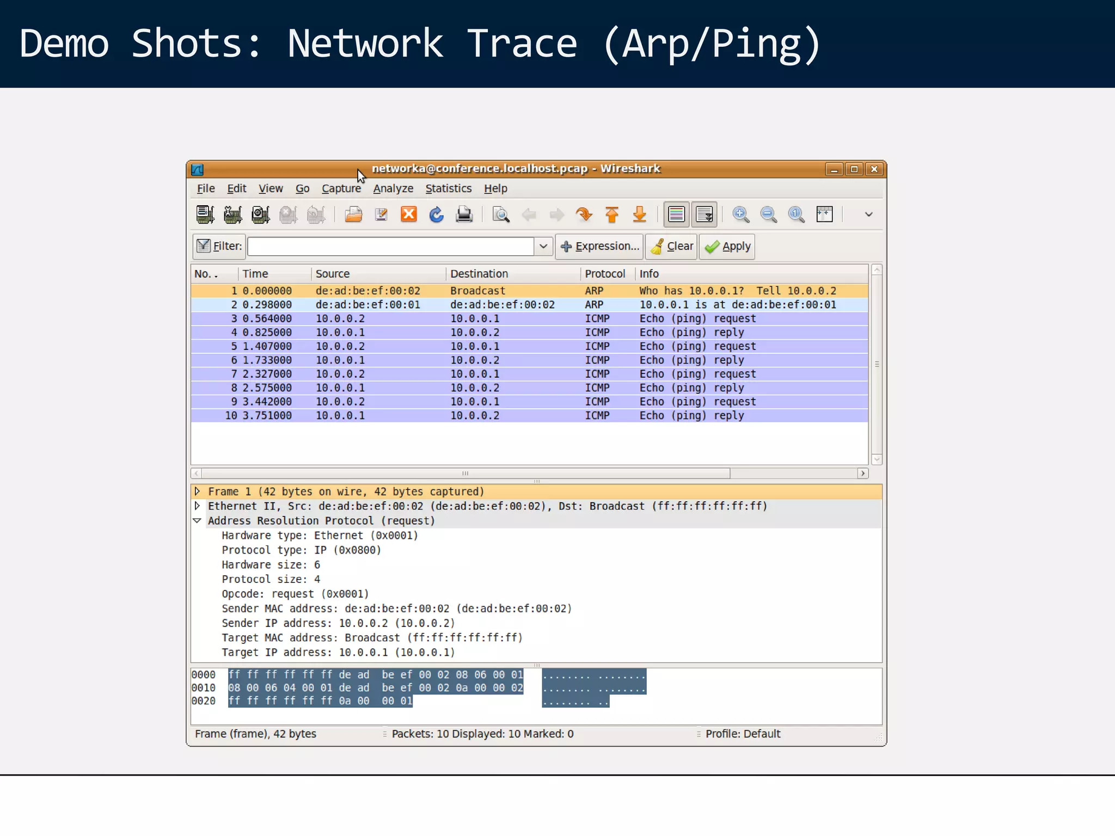The height and width of the screenshot is (836, 1115).
Task: Select 'Opcode: request (0x0001)' field
Action: pyautogui.click(x=295, y=594)
